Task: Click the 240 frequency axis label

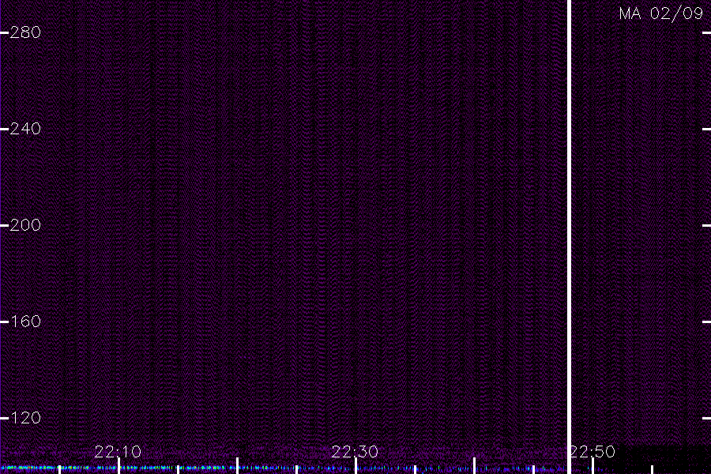Action: click(x=25, y=129)
